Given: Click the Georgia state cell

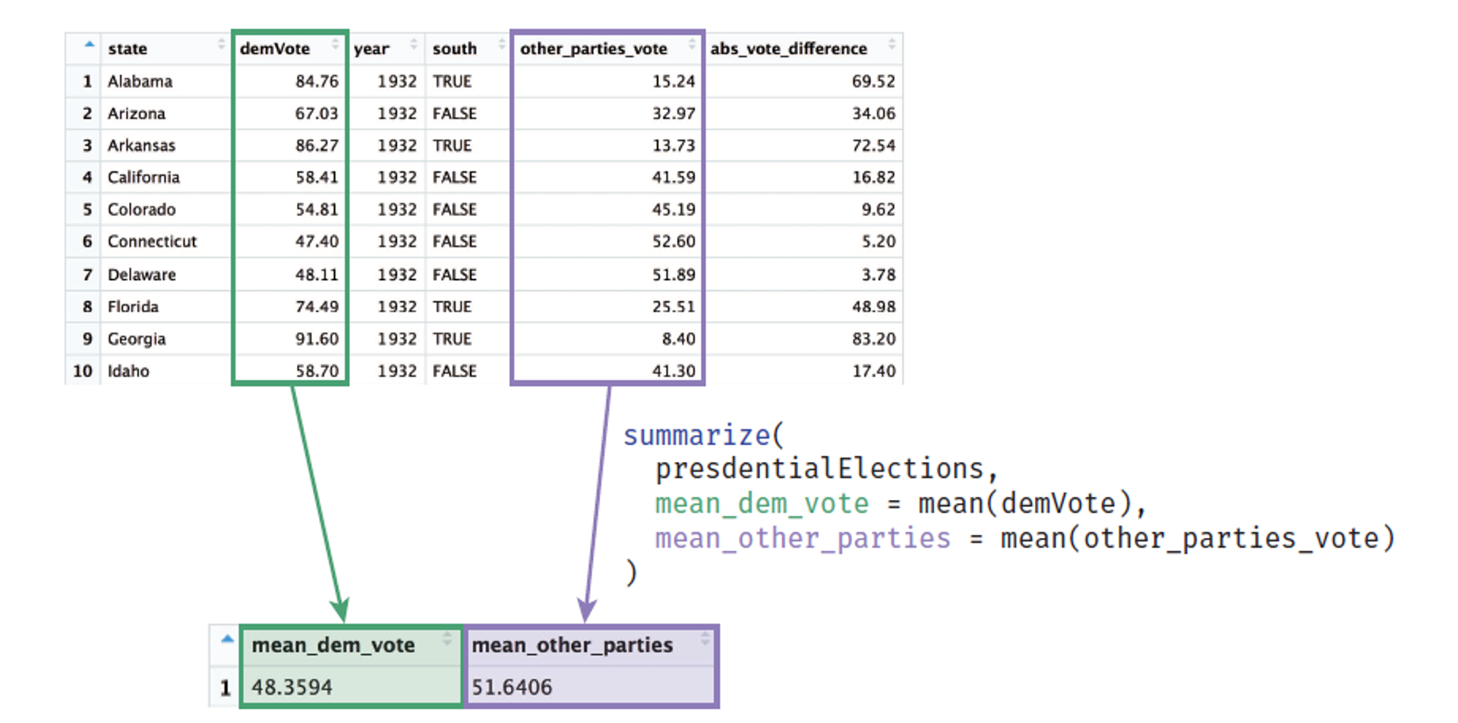Looking at the screenshot, I should tap(137, 339).
